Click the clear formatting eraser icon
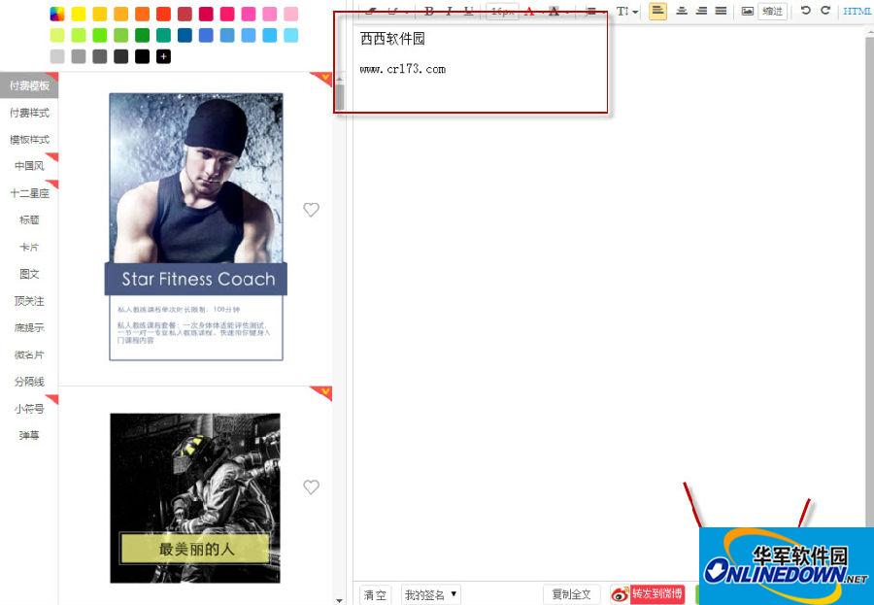Image resolution: width=874 pixels, height=605 pixels. tap(372, 11)
